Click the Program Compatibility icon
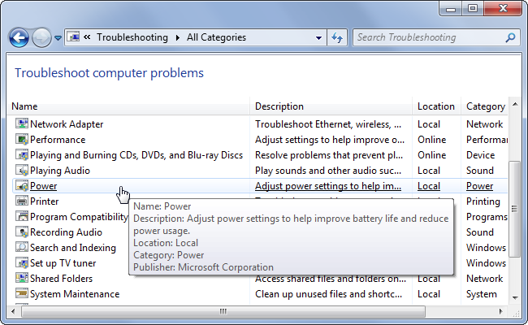The height and width of the screenshot is (325, 528). 22,216
